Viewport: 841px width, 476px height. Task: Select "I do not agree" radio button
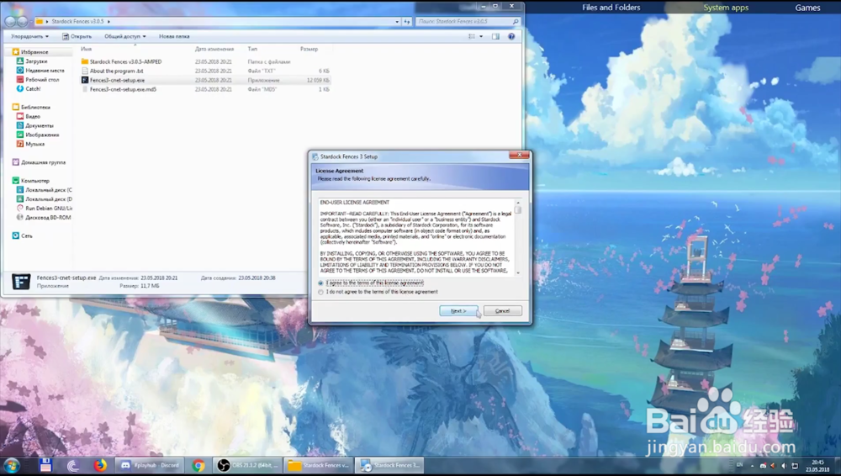[320, 292]
